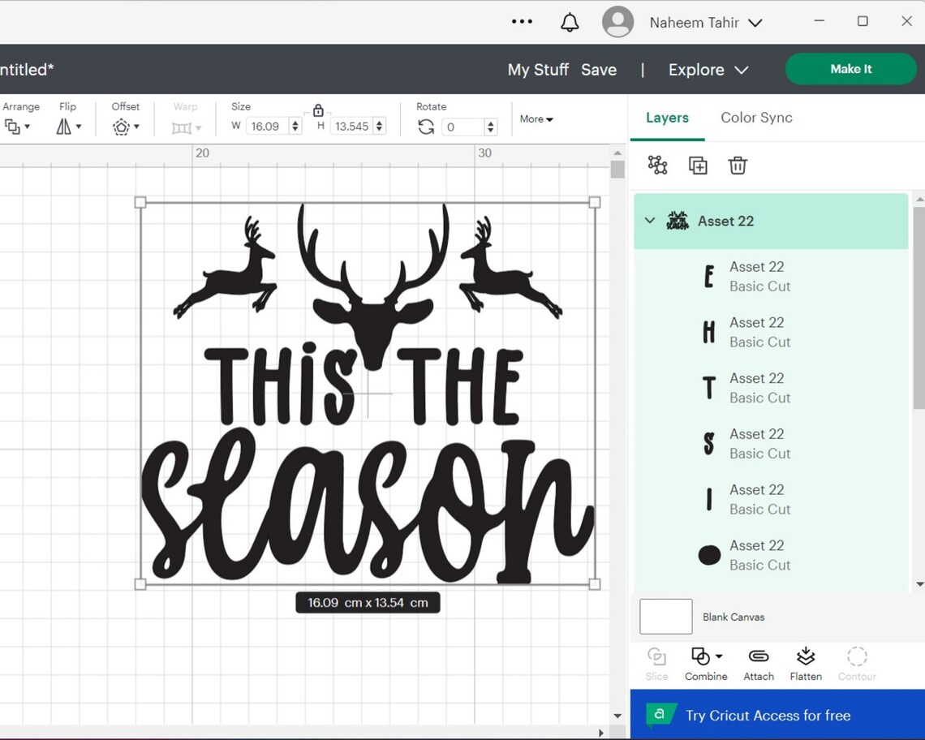The width and height of the screenshot is (925, 740).
Task: Click the Duplicate layer icon
Action: [697, 165]
